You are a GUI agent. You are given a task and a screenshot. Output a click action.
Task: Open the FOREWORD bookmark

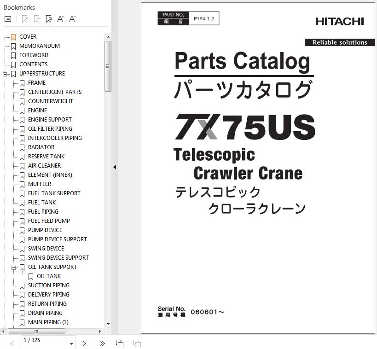34,55
